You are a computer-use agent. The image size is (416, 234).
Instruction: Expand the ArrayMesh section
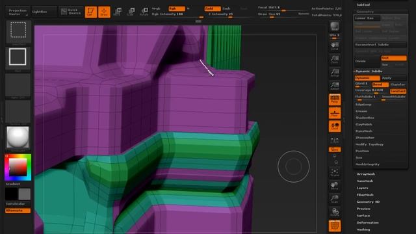[365, 174]
